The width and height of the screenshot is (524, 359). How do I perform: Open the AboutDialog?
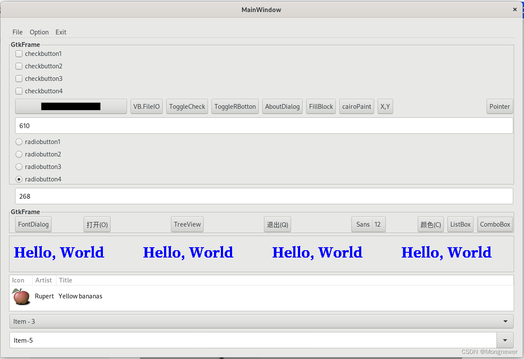(x=282, y=106)
